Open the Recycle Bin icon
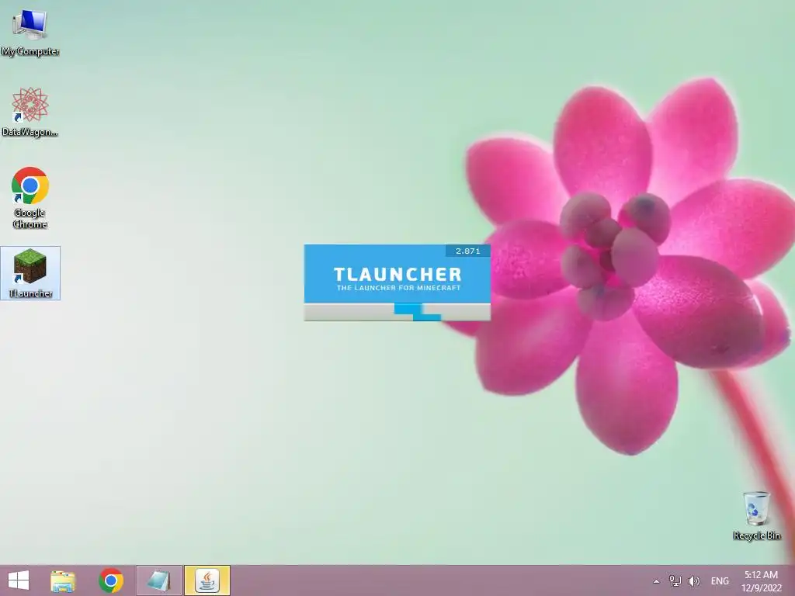Viewport: 795px width, 596px height. [x=756, y=515]
